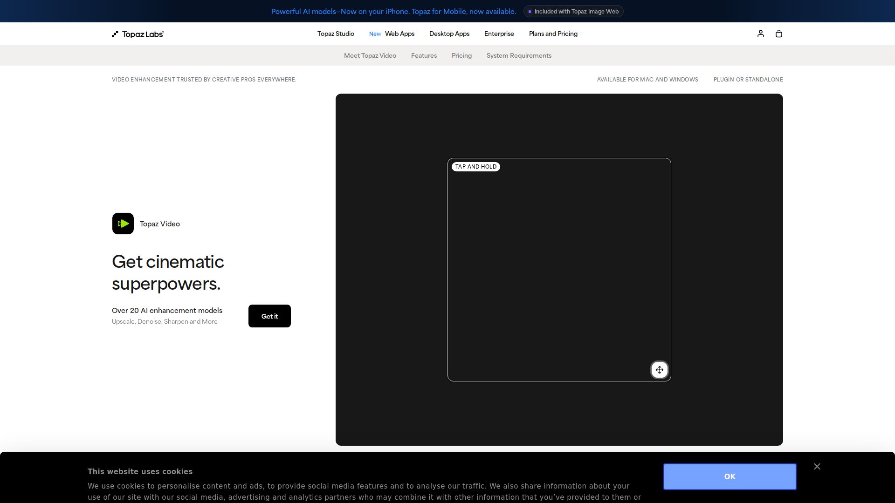This screenshot has width=895, height=503.
Task: Click the TAP AND HOLD label
Action: 476,167
